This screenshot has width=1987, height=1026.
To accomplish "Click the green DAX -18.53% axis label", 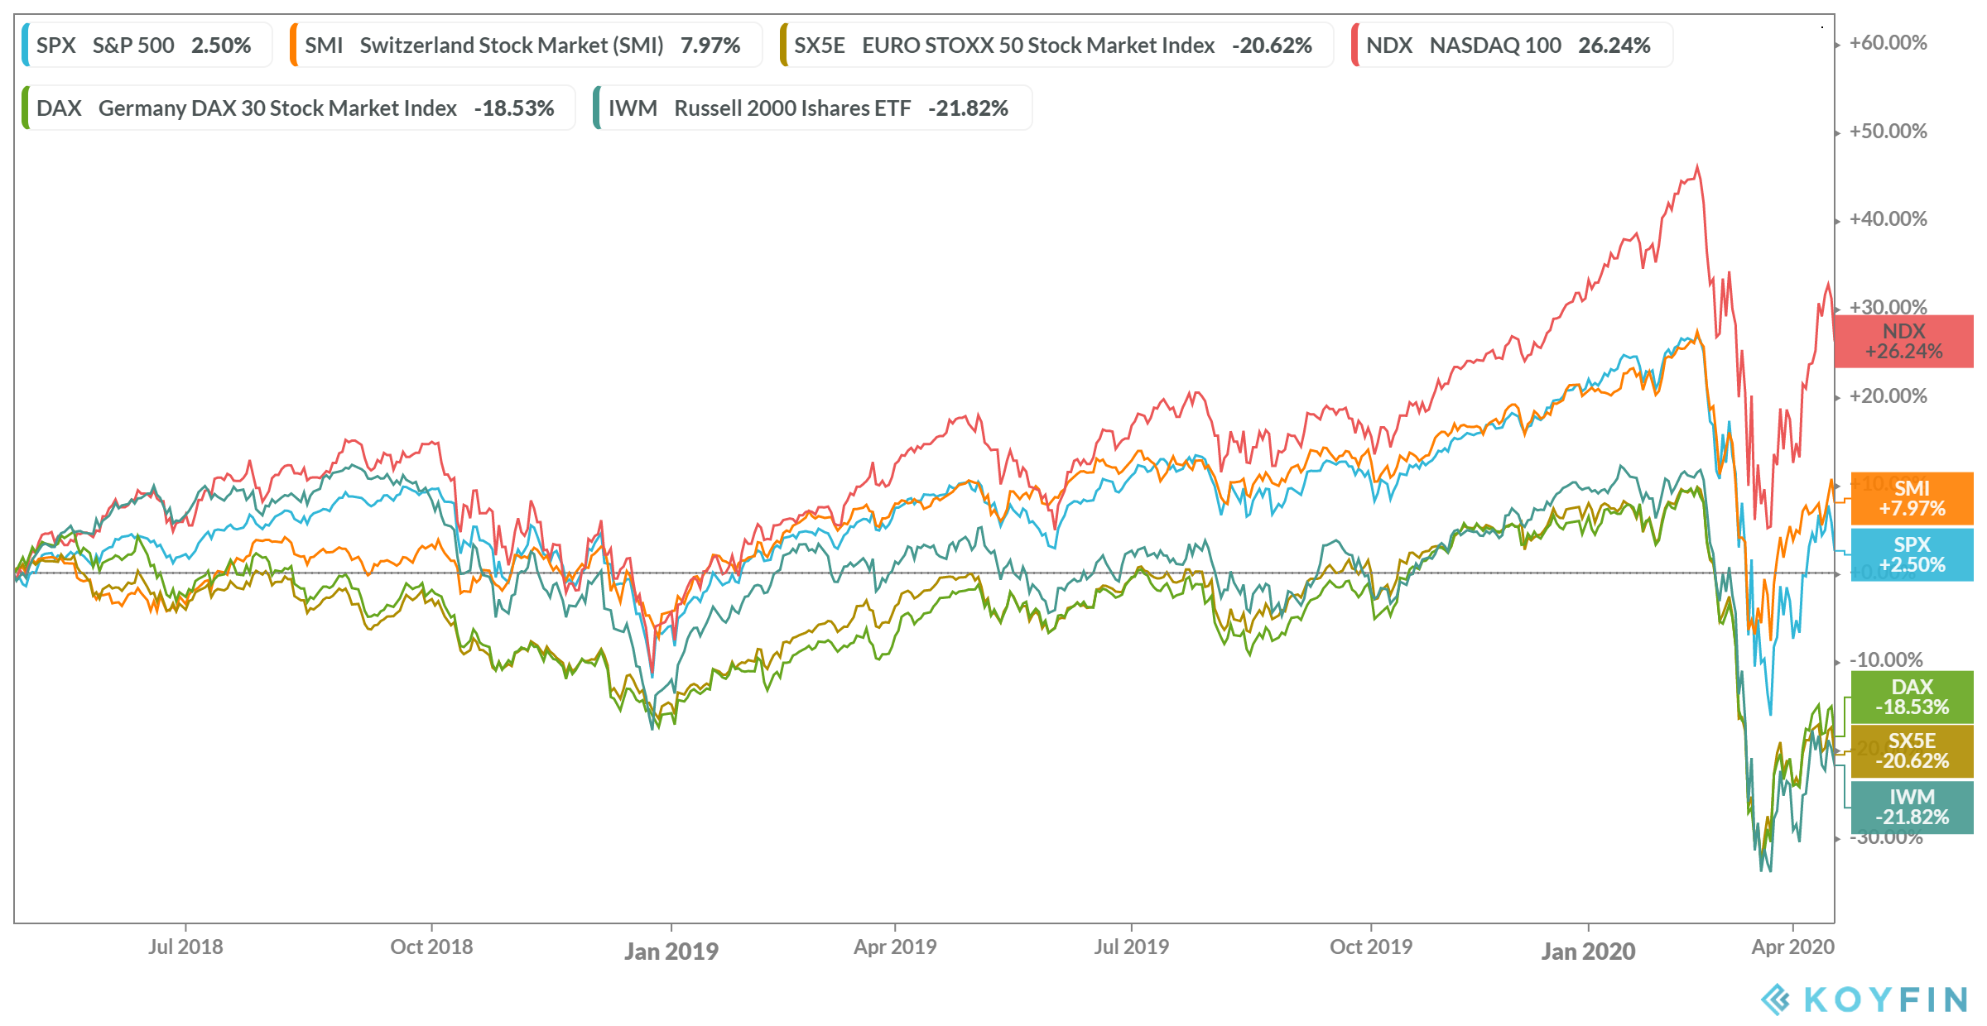I will 1912,697.
